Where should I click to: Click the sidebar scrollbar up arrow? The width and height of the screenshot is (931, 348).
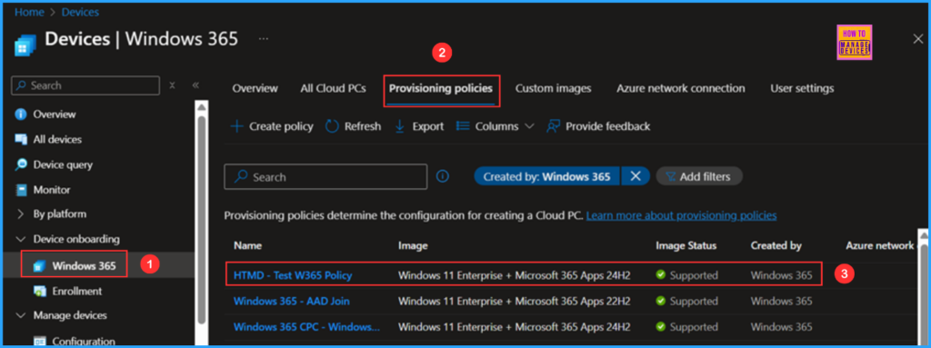(x=202, y=107)
